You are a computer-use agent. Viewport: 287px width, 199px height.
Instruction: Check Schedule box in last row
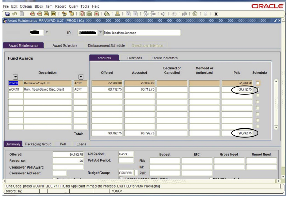(258, 126)
